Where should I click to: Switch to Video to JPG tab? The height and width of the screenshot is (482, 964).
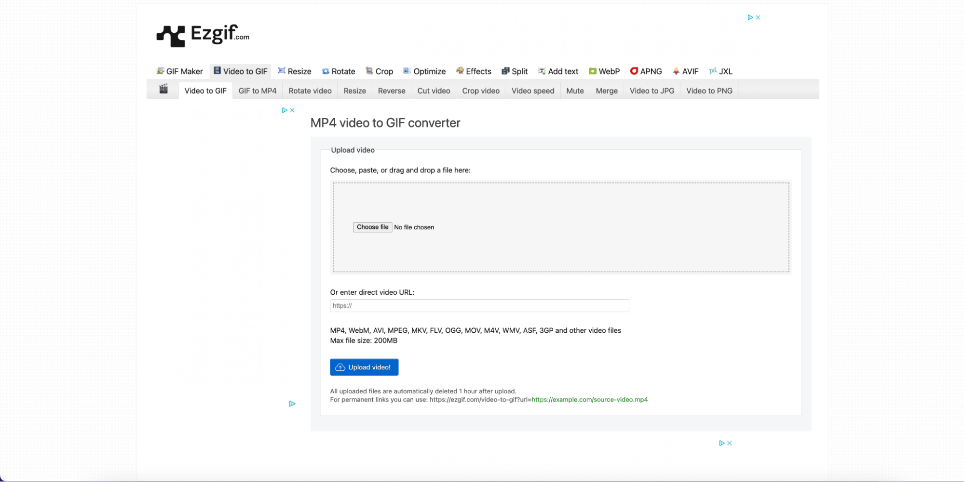(x=652, y=91)
